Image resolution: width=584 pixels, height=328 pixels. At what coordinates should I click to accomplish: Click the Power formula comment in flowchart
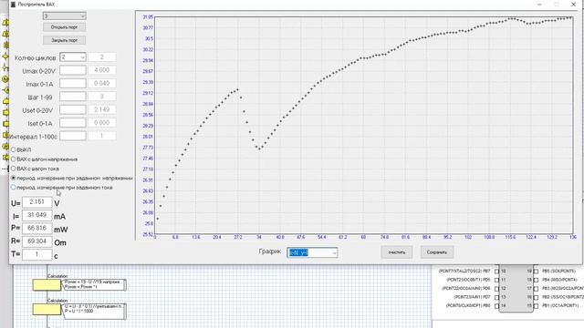[x=95, y=285]
